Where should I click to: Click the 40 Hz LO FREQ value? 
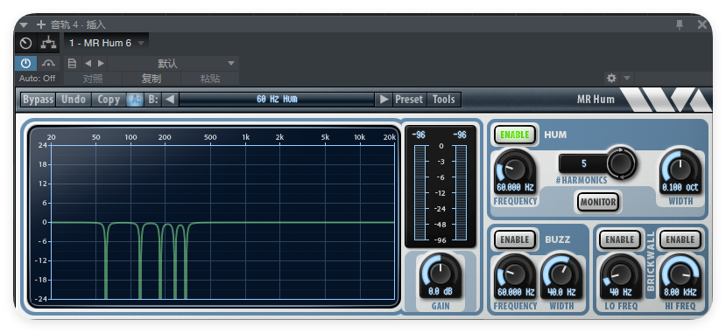[x=620, y=292]
